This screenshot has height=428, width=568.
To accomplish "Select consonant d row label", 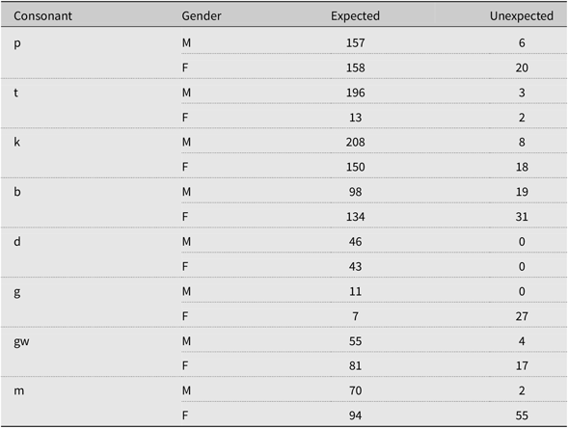I will 17,241.
